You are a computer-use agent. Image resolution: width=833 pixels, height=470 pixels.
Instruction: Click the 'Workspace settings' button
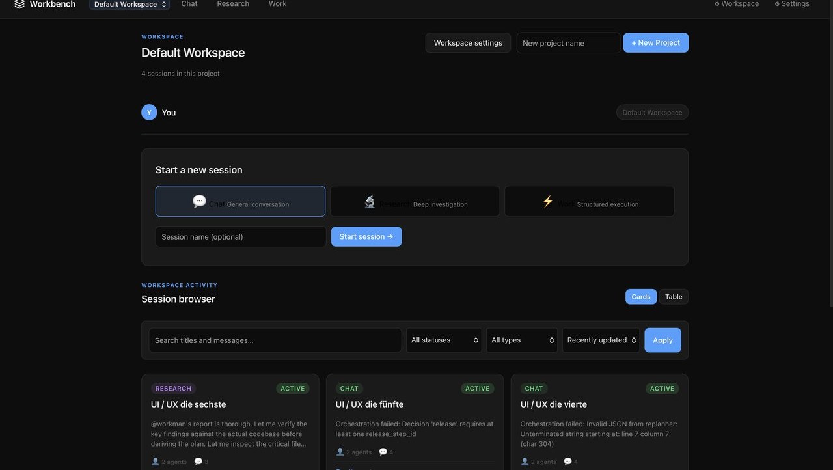tap(468, 43)
